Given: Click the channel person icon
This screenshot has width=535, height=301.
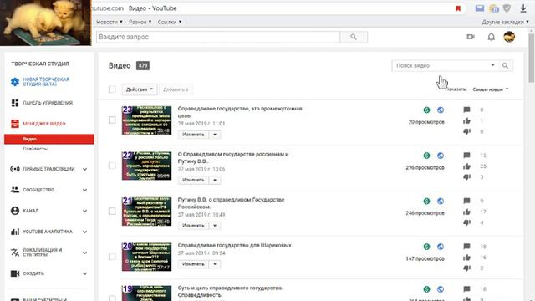Looking at the screenshot, I should (x=15, y=211).
